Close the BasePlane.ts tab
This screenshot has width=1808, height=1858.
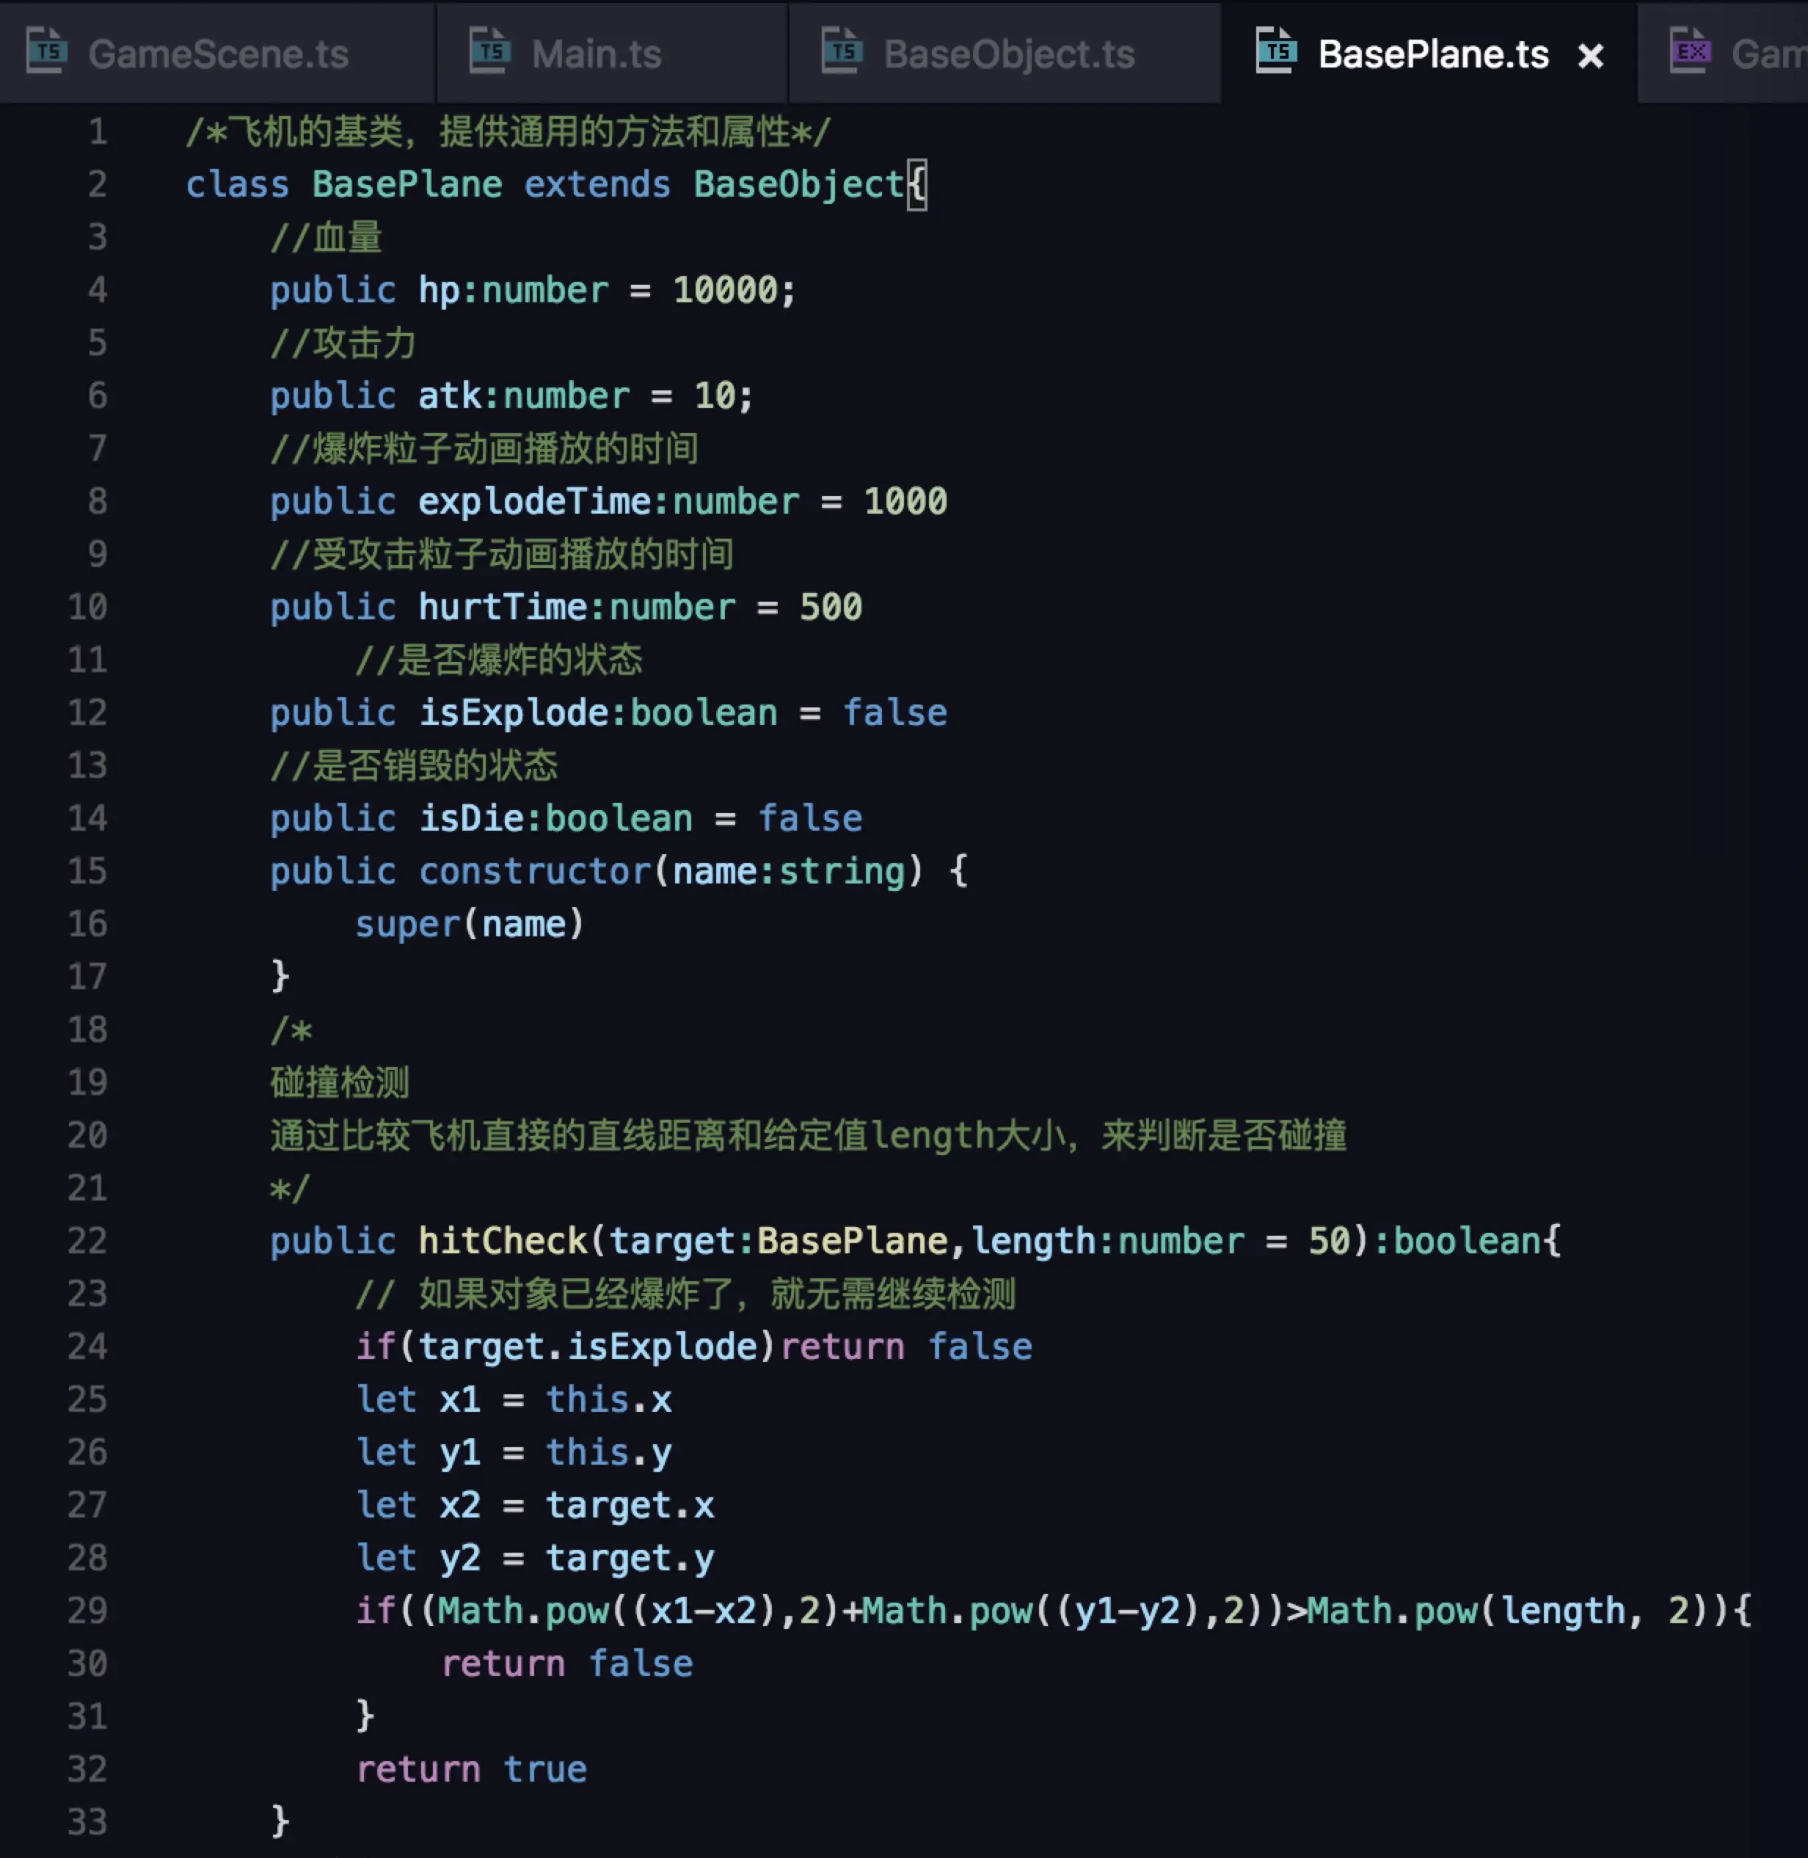point(1591,56)
